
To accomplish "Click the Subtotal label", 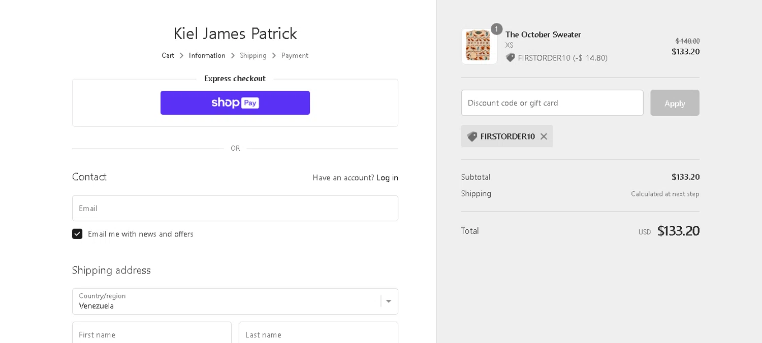I will tap(475, 177).
